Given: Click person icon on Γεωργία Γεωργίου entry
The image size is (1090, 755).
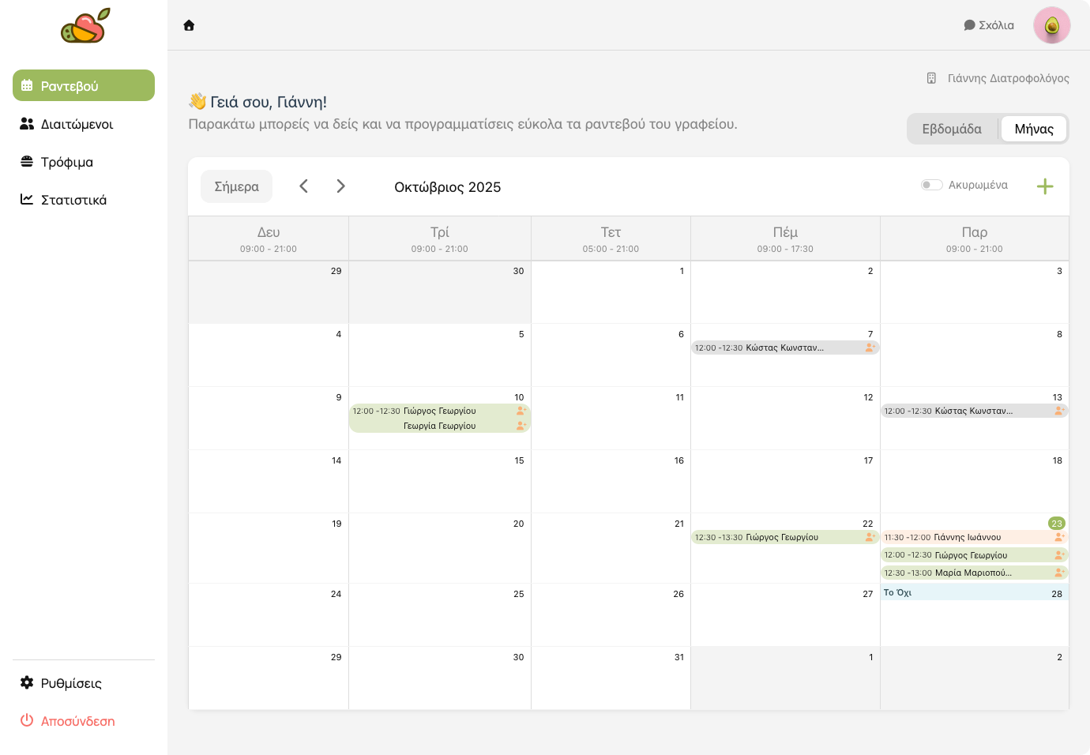Looking at the screenshot, I should click(x=521, y=426).
